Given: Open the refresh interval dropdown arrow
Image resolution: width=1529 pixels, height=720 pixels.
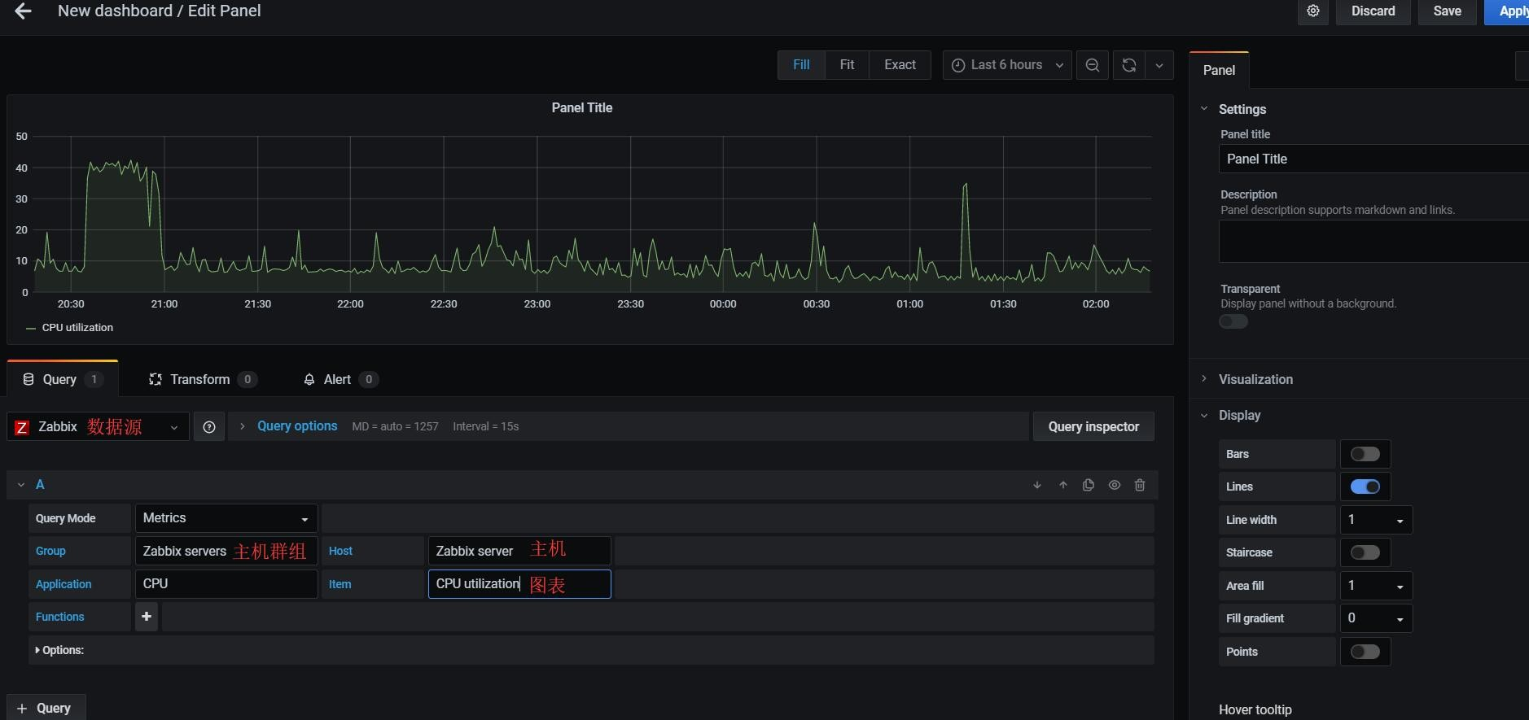Looking at the screenshot, I should (x=1159, y=65).
